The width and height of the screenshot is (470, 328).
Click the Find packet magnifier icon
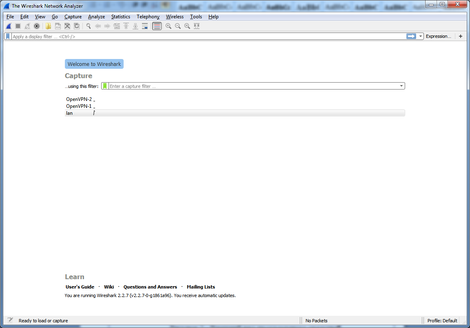point(89,26)
